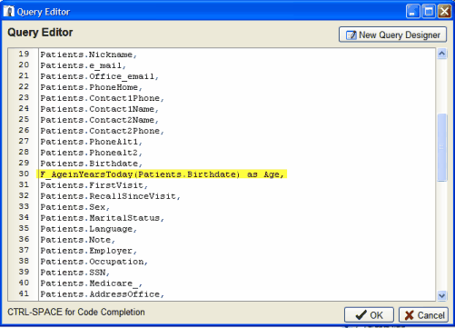Click the Patients.Occupation line
The image size is (455, 328).
94,262
